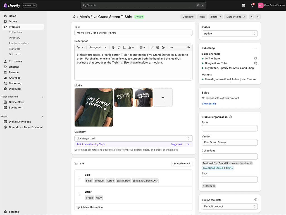Grab the Color option drag handle

click(x=80, y=195)
